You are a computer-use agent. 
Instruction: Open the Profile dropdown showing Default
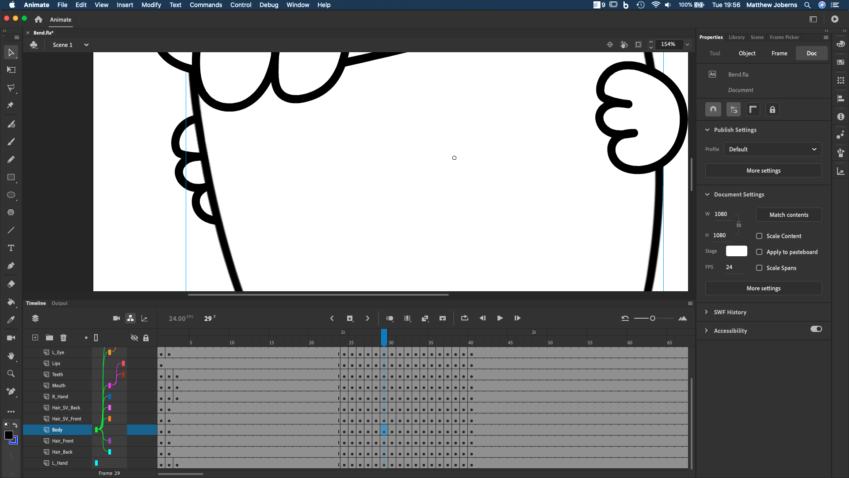[x=772, y=149]
